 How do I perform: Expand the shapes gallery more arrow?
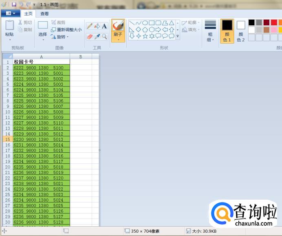[178, 36]
